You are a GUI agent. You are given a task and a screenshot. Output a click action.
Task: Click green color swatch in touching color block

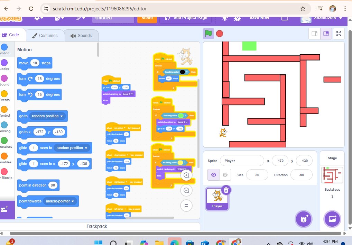tap(181, 116)
